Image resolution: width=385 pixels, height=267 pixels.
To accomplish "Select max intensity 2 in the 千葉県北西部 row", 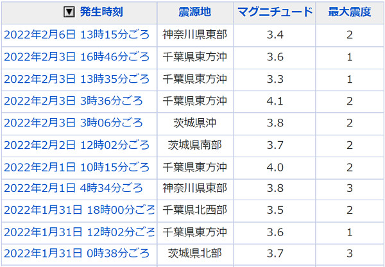I will click(x=350, y=211).
